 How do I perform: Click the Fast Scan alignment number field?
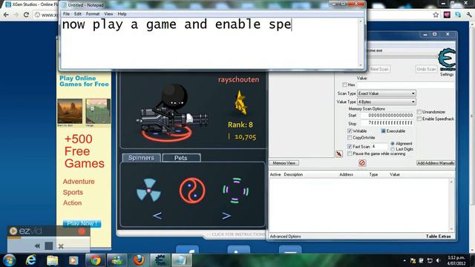pyautogui.click(x=379, y=147)
